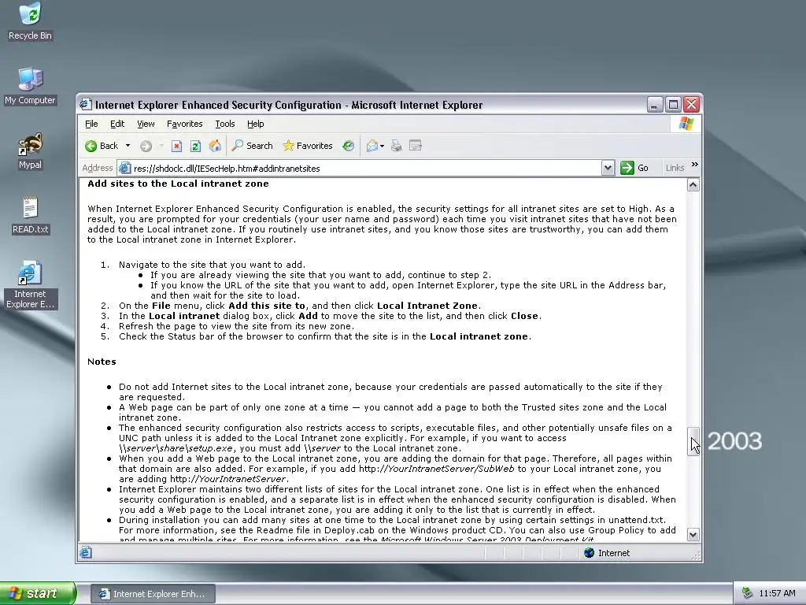Open the File menu

[91, 124]
